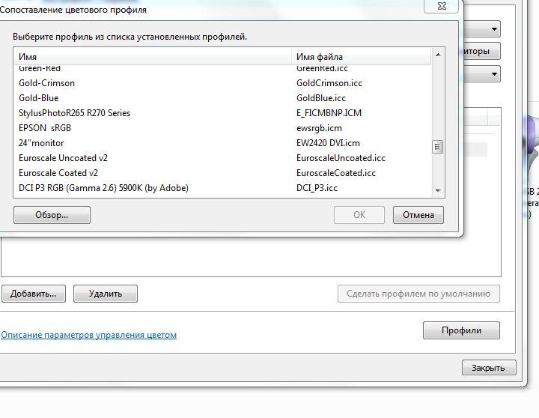Click the GoldBlue.icc file name cell

[x=320, y=98]
